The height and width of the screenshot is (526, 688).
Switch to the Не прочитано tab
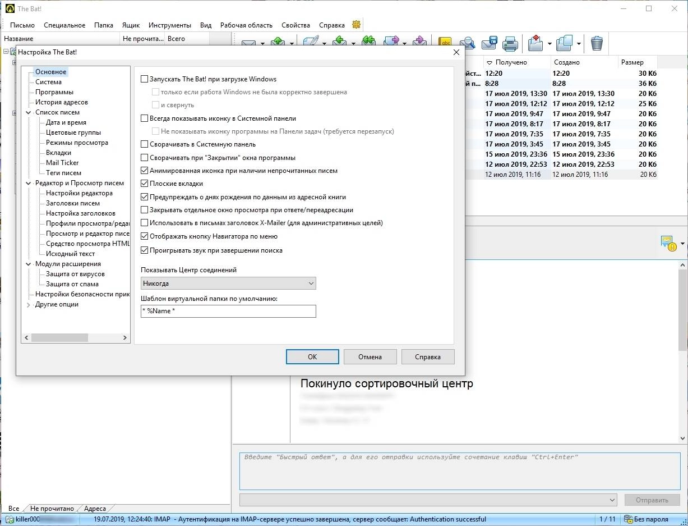[52, 509]
